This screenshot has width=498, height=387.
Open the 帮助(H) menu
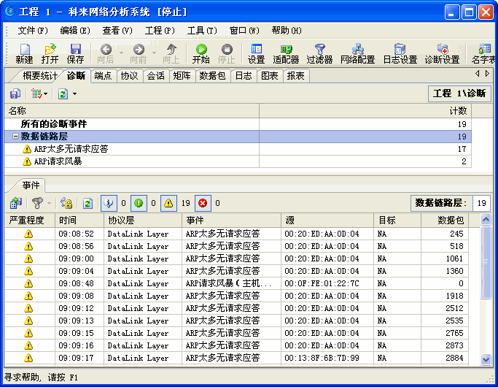(287, 31)
